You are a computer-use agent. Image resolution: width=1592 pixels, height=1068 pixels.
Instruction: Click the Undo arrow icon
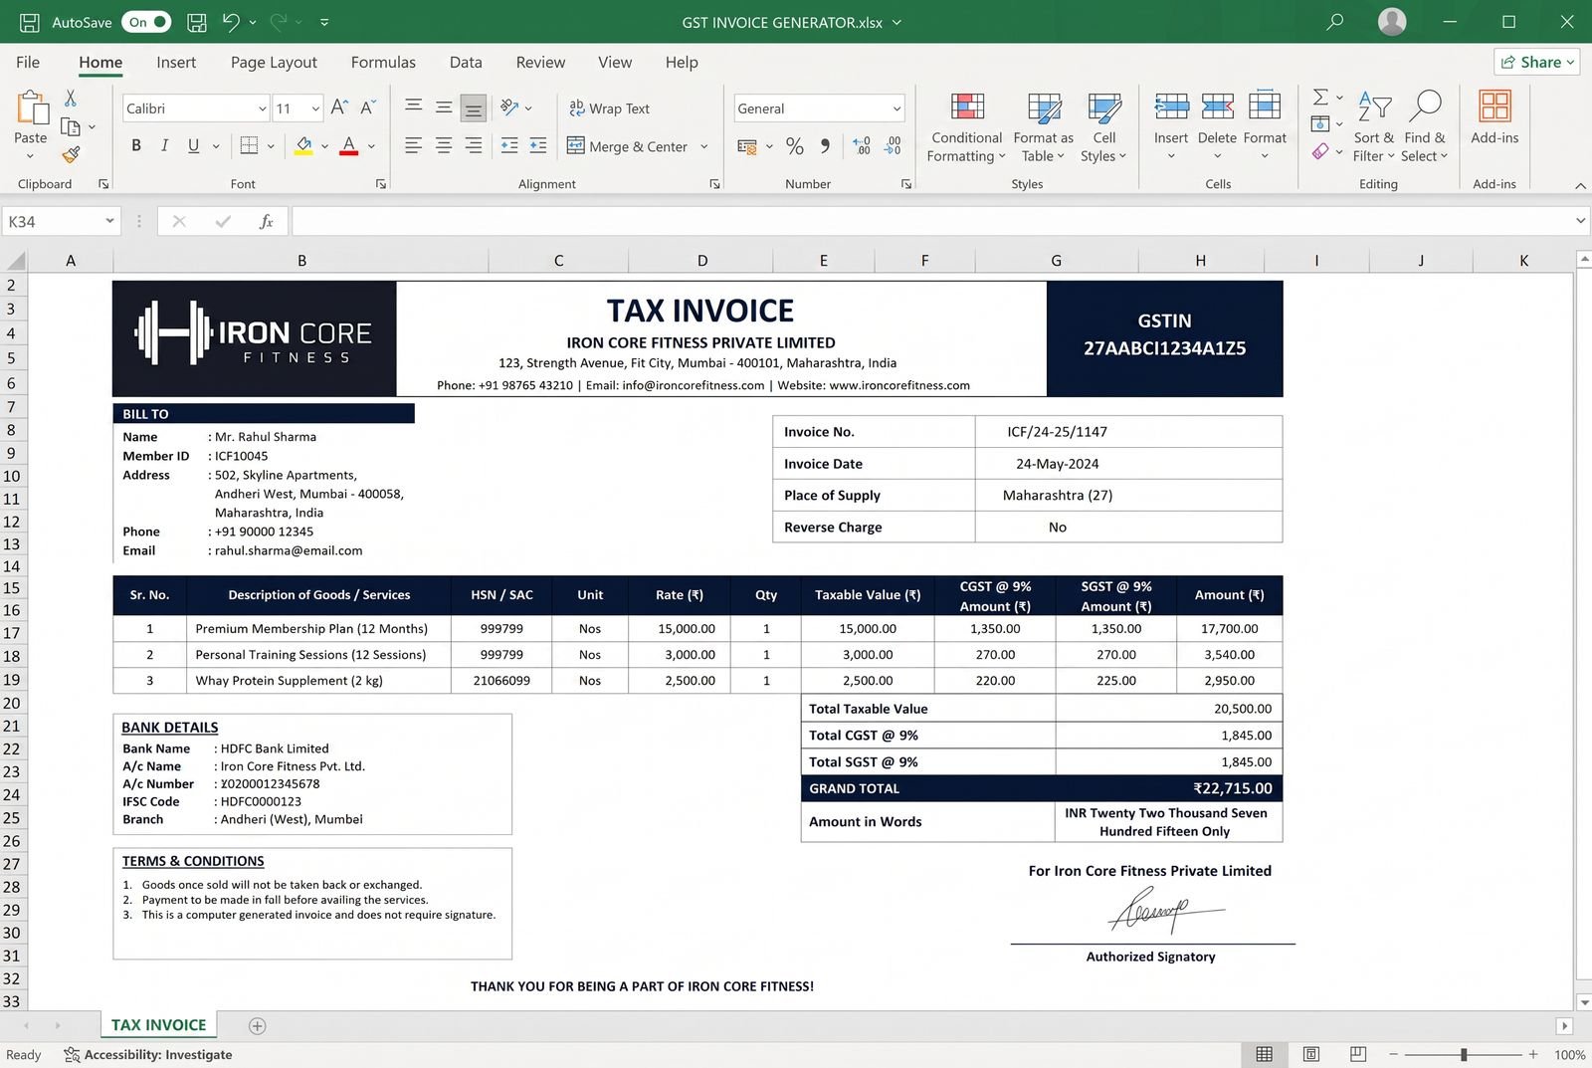point(231,22)
